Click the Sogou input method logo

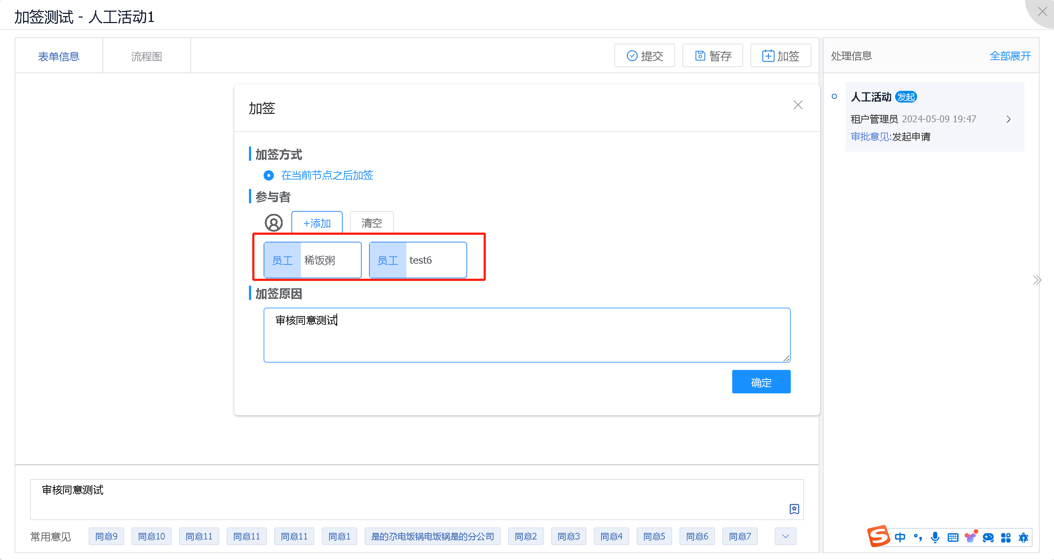coord(878,536)
